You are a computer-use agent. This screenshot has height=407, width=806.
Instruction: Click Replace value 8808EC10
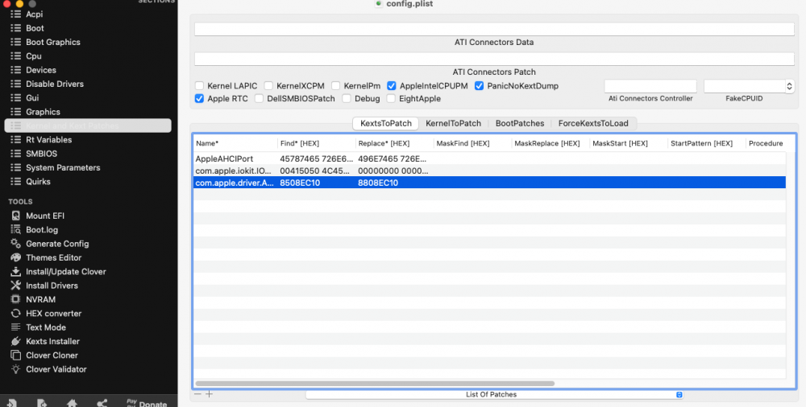(x=378, y=183)
